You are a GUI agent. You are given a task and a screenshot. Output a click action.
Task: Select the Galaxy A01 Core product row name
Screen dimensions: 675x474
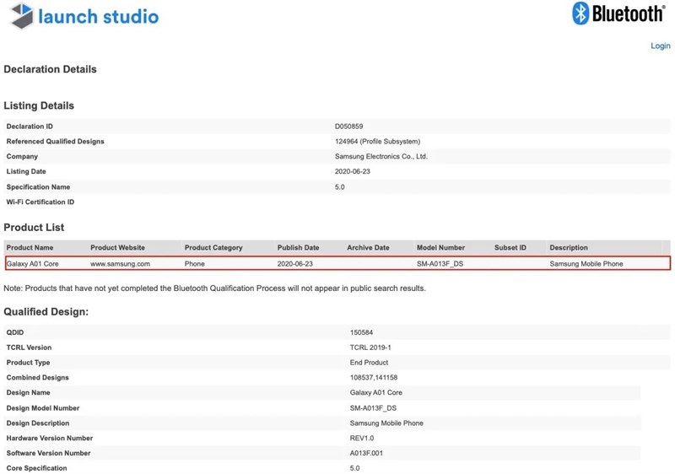[x=33, y=264]
